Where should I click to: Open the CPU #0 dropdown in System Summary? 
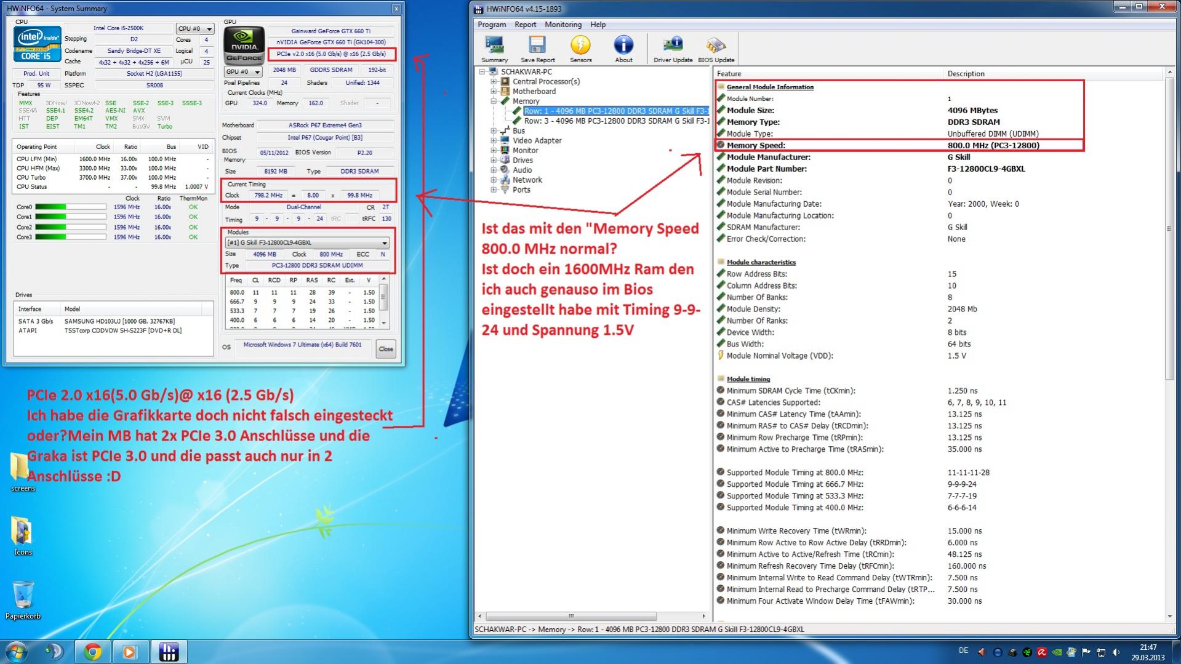(x=194, y=28)
